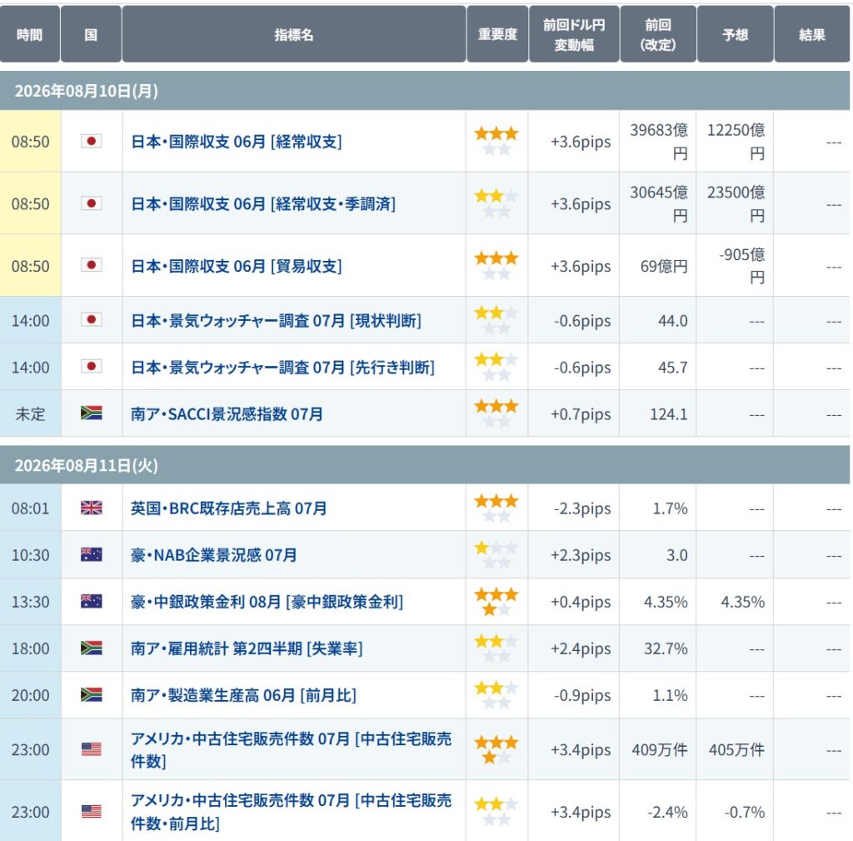
Task: Click single-star rating for NAB企業景況感
Action: [x=496, y=554]
